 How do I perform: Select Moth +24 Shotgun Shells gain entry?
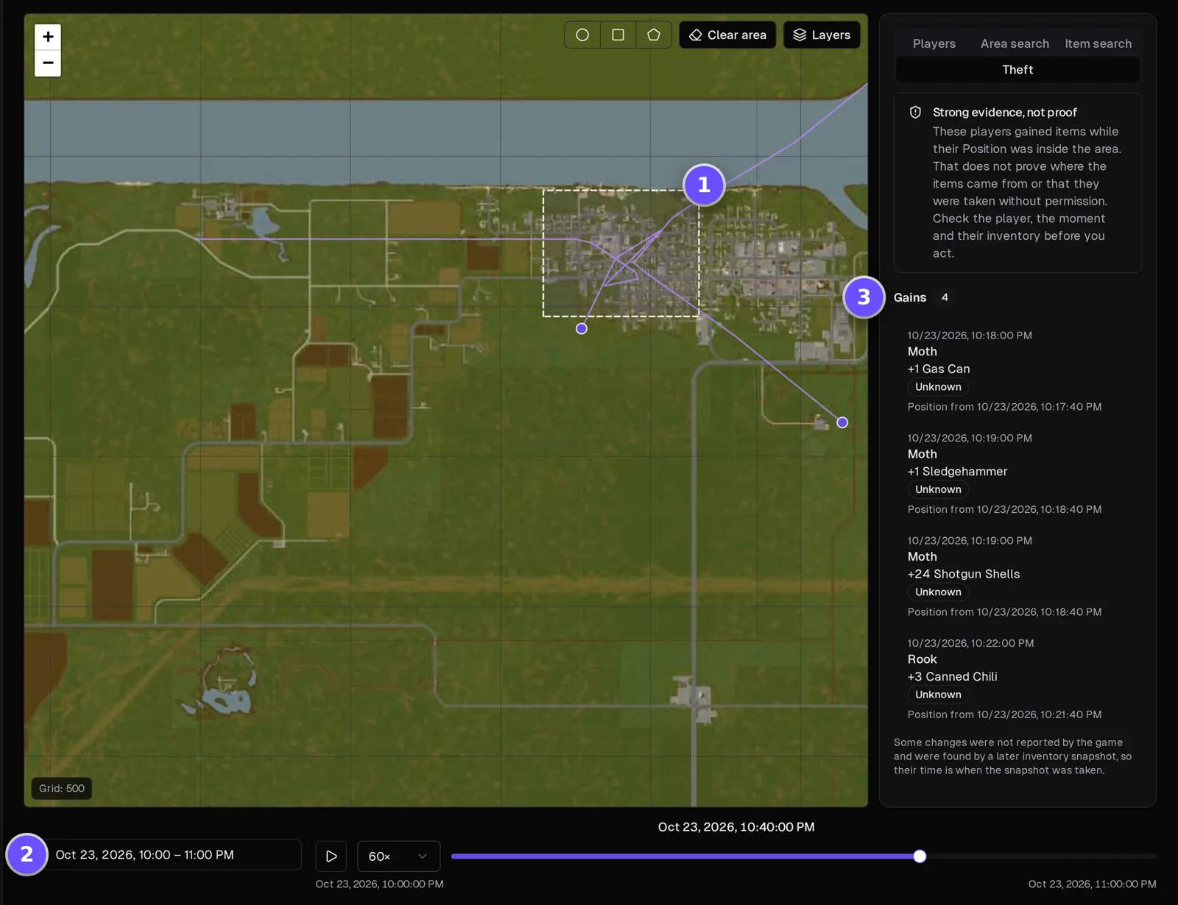[1017, 576]
